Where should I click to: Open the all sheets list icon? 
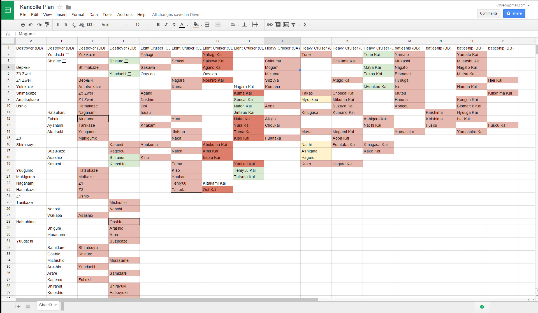point(27,306)
